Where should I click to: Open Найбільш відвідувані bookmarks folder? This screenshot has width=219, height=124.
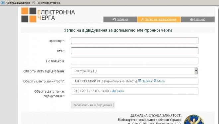click(x=15, y=3)
